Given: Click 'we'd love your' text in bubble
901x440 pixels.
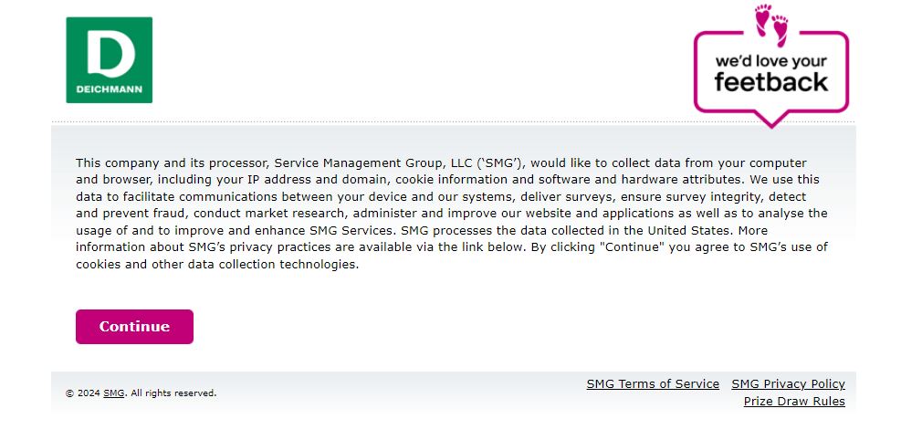Looking at the screenshot, I should point(771,61).
